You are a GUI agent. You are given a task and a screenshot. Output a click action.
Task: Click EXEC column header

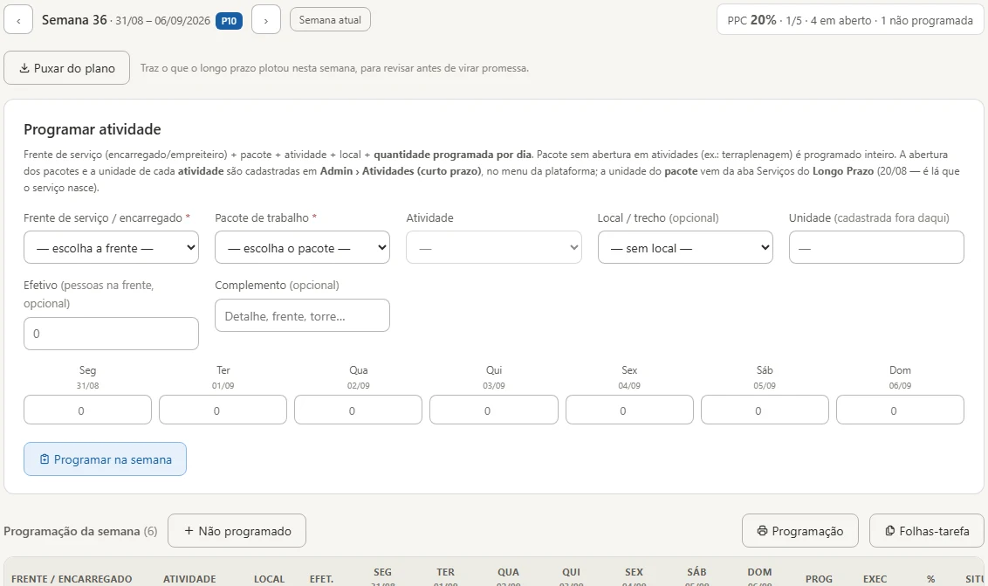pos(875,579)
